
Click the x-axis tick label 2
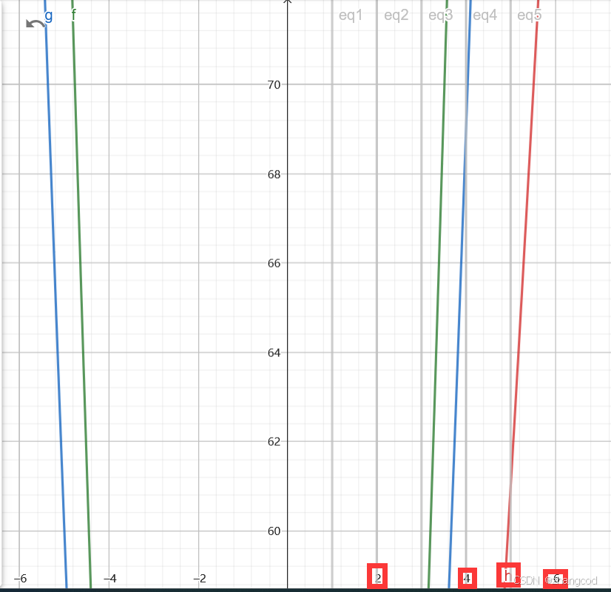coord(377,579)
